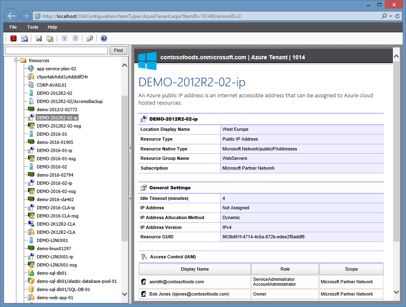The width and height of the screenshot is (406, 307).
Task: Click the details pane scroll-down arrow
Action: click(x=396, y=292)
